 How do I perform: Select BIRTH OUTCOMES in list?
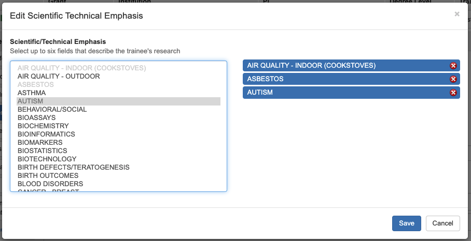[48, 176]
